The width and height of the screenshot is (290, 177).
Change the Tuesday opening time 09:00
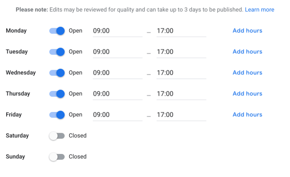(117, 52)
